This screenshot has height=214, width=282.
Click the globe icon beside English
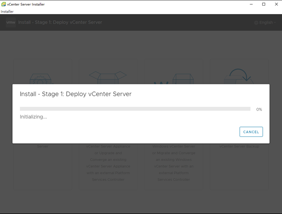click(256, 22)
